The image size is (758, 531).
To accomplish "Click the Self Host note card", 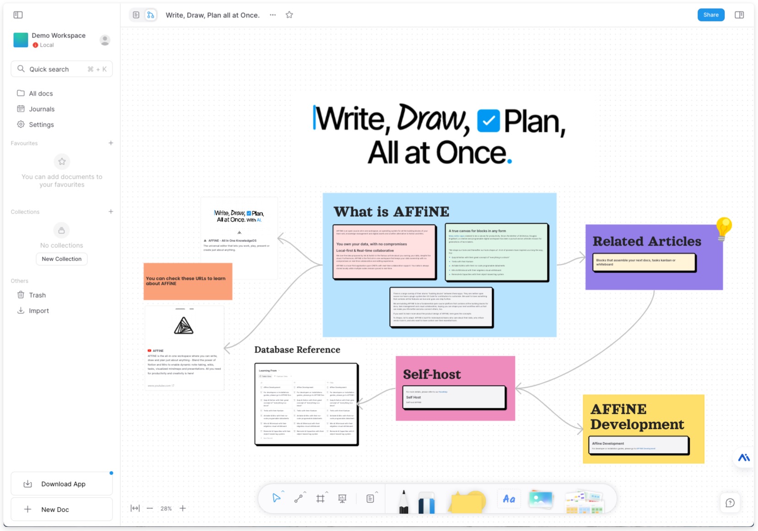I will (x=455, y=397).
